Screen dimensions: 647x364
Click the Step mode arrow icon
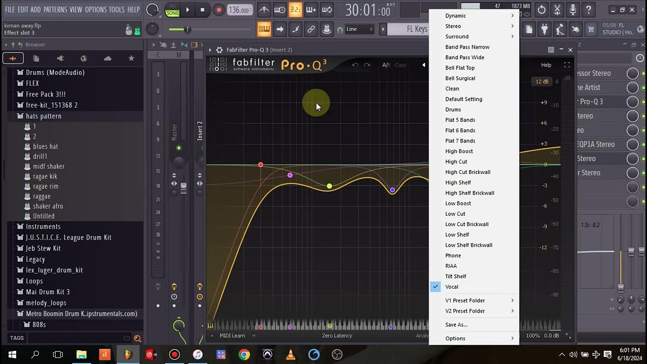[x=280, y=29]
